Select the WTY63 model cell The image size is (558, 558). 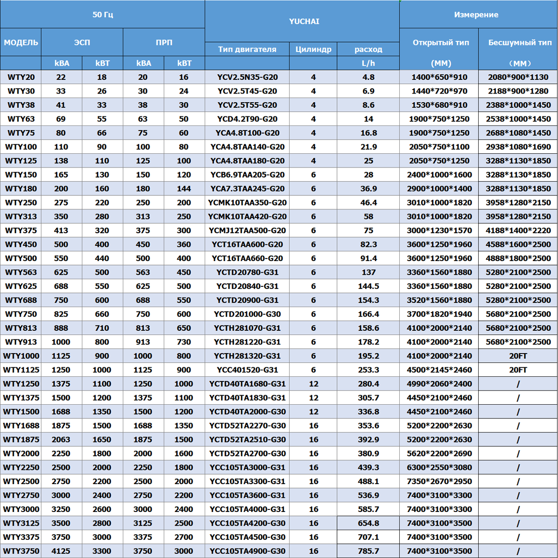[x=21, y=119]
